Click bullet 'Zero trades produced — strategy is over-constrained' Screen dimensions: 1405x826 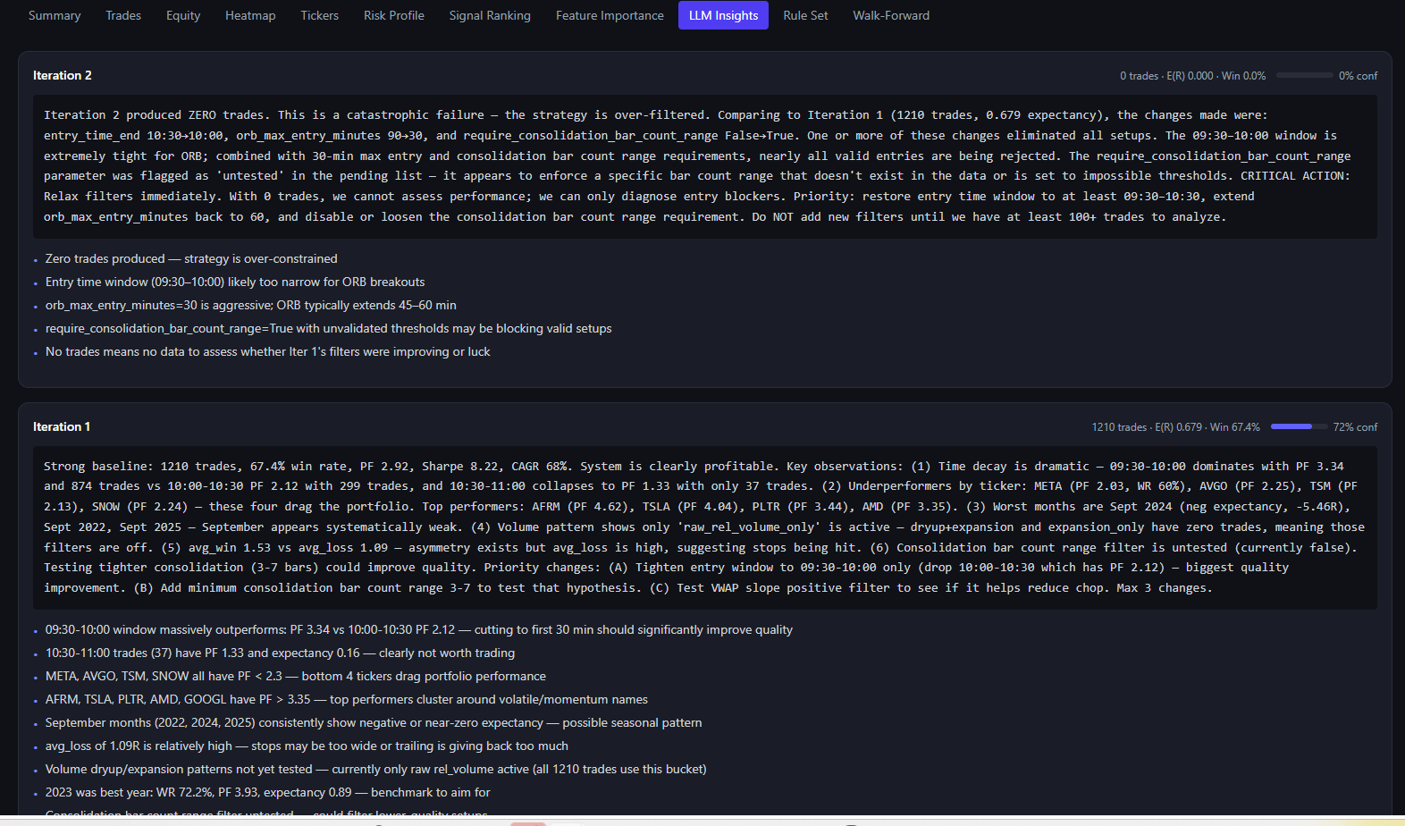[191, 258]
